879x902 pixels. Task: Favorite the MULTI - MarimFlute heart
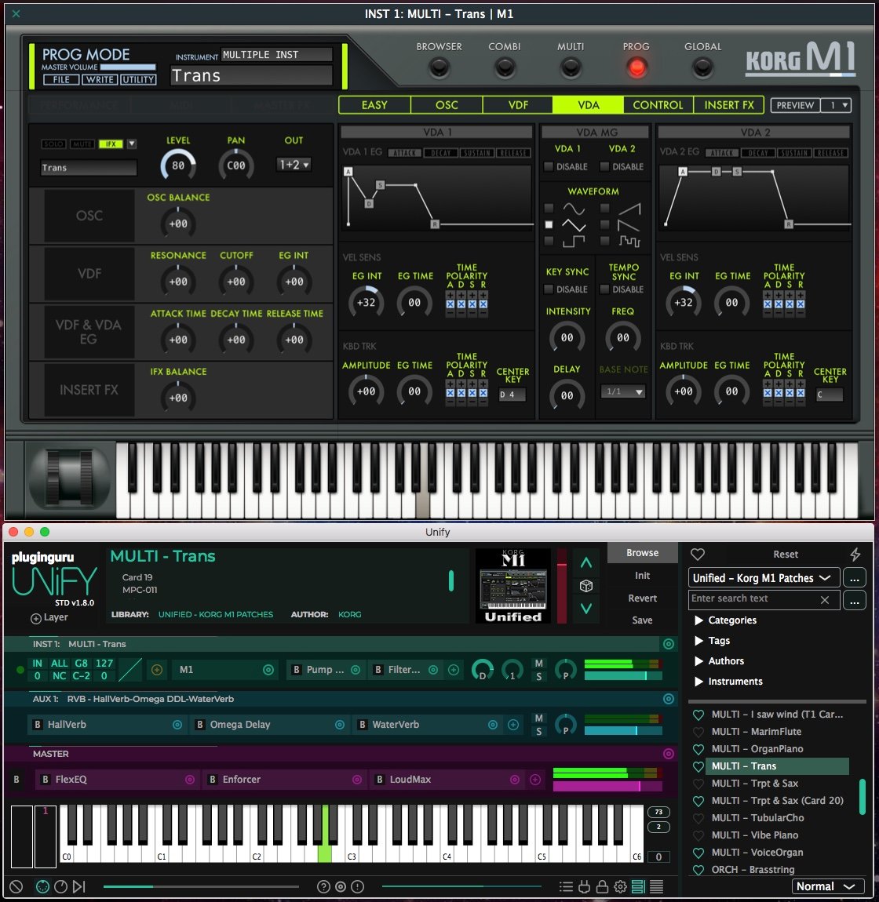click(x=698, y=732)
